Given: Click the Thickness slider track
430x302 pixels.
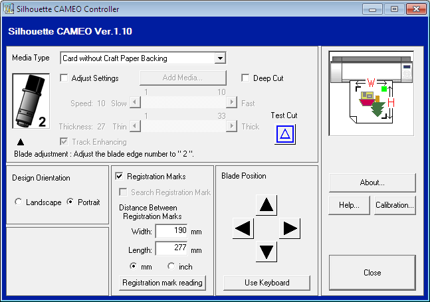Looking at the screenshot, I should 183,126.
